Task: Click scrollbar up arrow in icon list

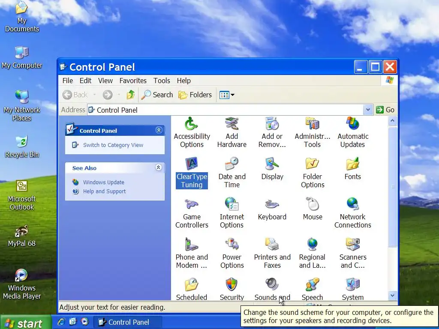Action: pos(393,120)
